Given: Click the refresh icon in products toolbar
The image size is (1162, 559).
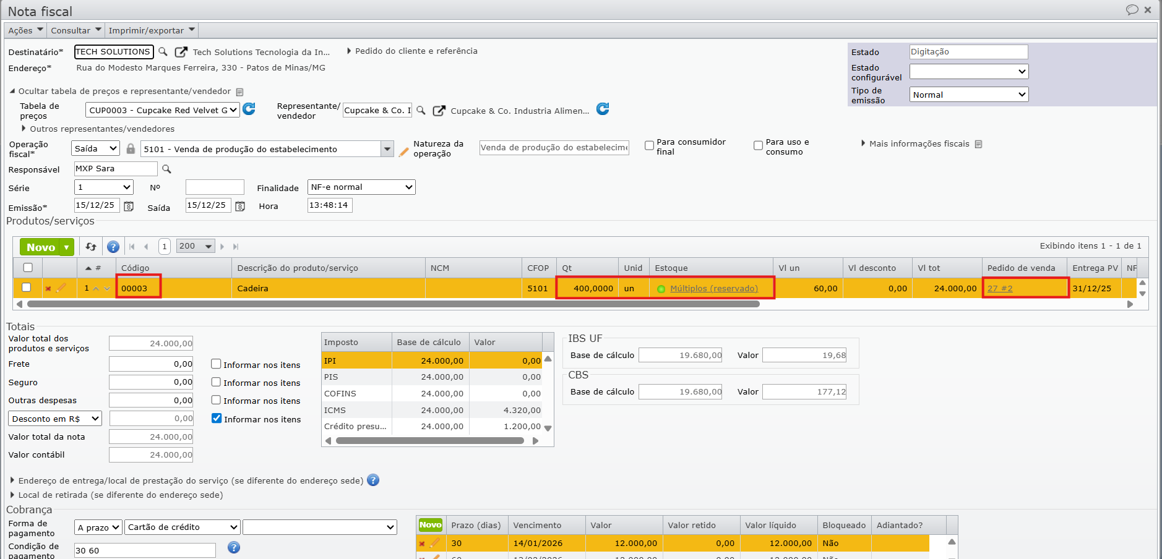Looking at the screenshot, I should click(91, 247).
